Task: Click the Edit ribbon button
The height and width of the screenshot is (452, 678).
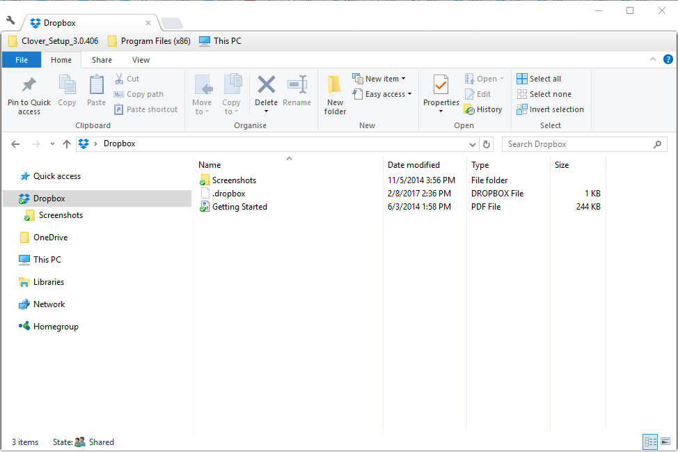Action: coord(478,94)
